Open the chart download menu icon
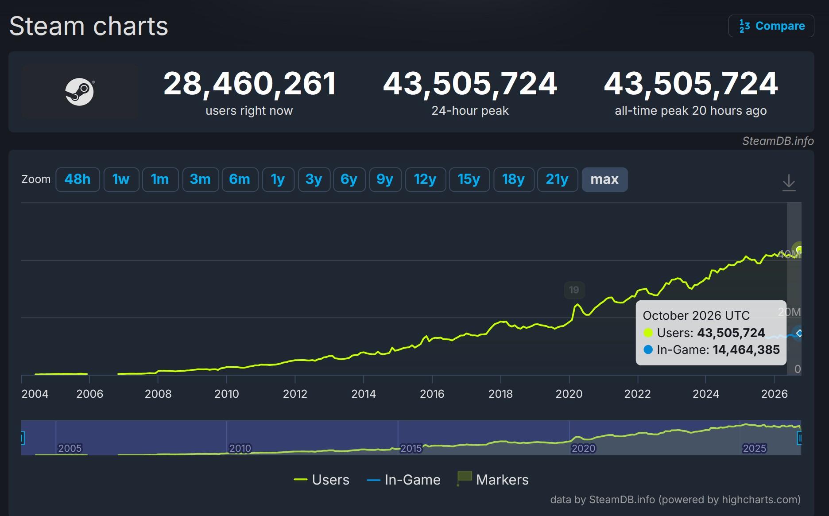Image resolution: width=829 pixels, height=516 pixels. pos(789,182)
